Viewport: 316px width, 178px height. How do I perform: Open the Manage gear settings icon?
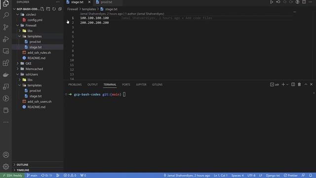click(x=6, y=167)
